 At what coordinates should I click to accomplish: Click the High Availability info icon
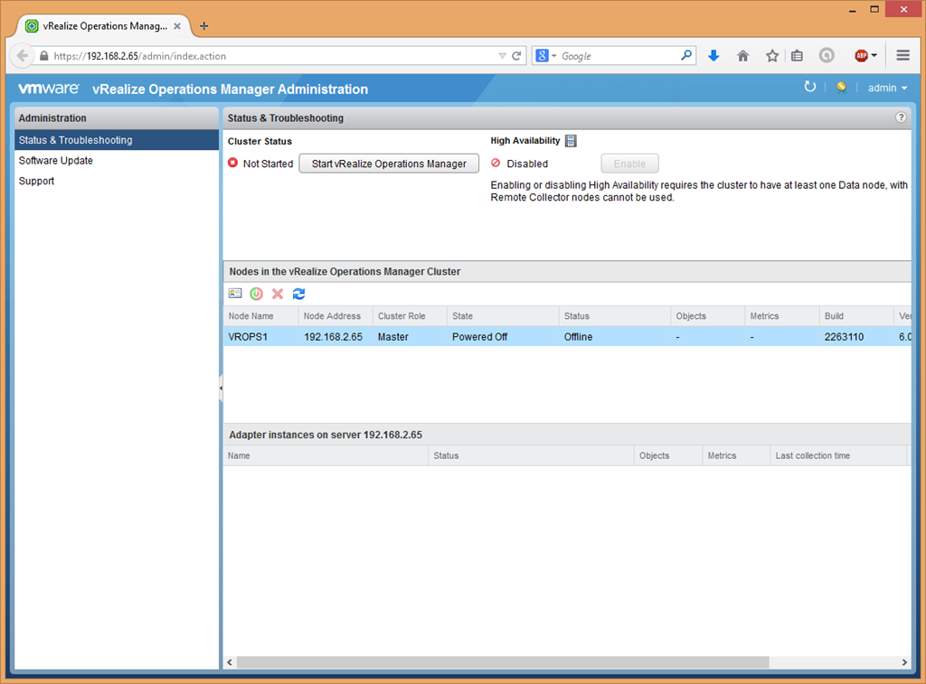click(x=571, y=141)
